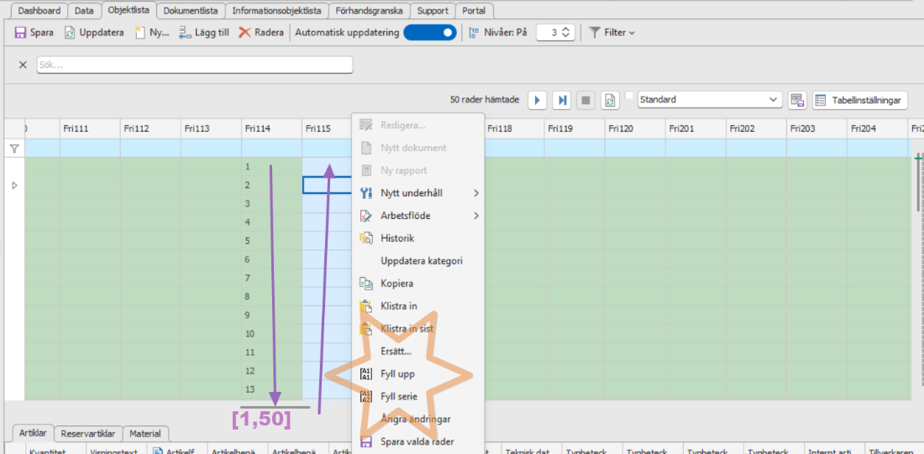Click the reload table icon beside stop
The width and height of the screenshot is (924, 454).
610,100
